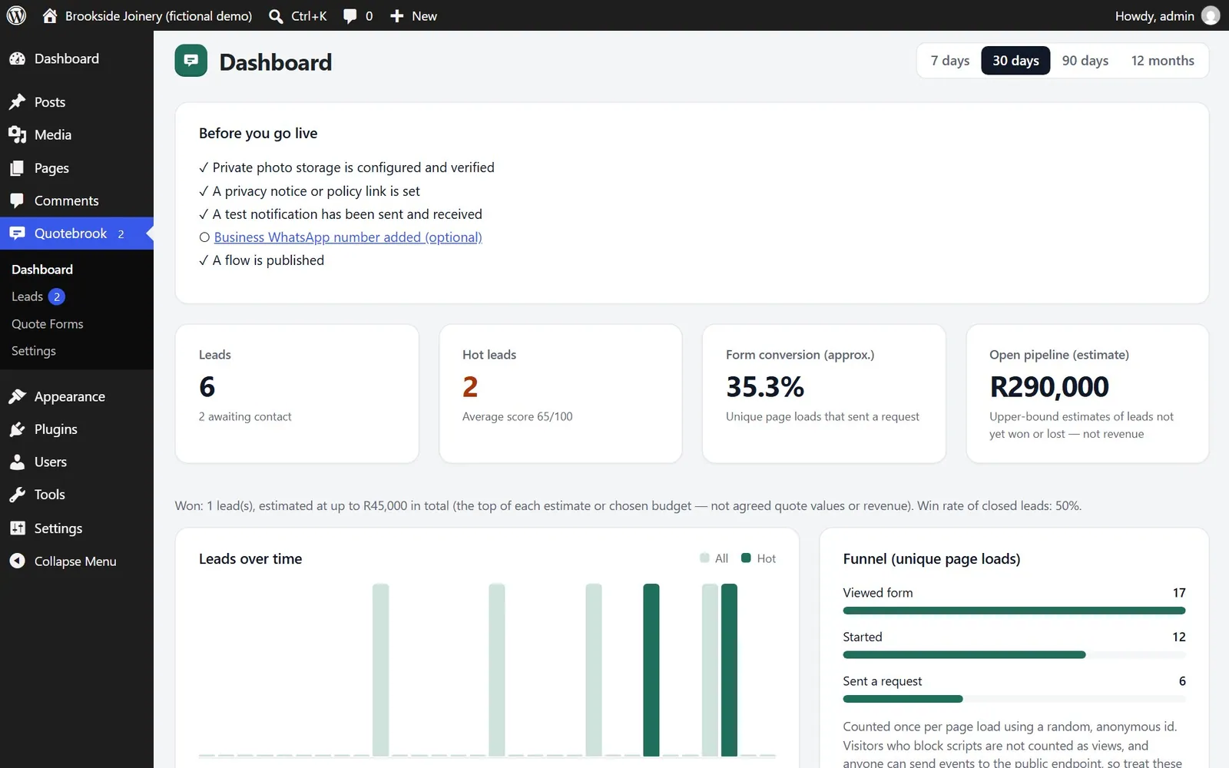Open Quotebrook Settings submenu item

[34, 351]
